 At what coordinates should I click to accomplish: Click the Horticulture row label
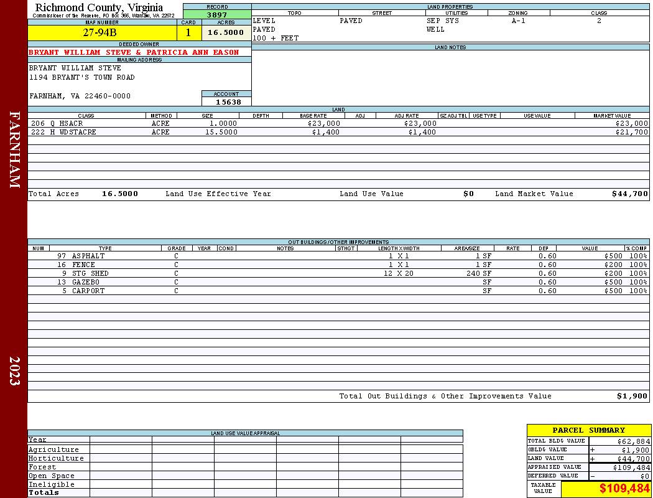click(56, 458)
